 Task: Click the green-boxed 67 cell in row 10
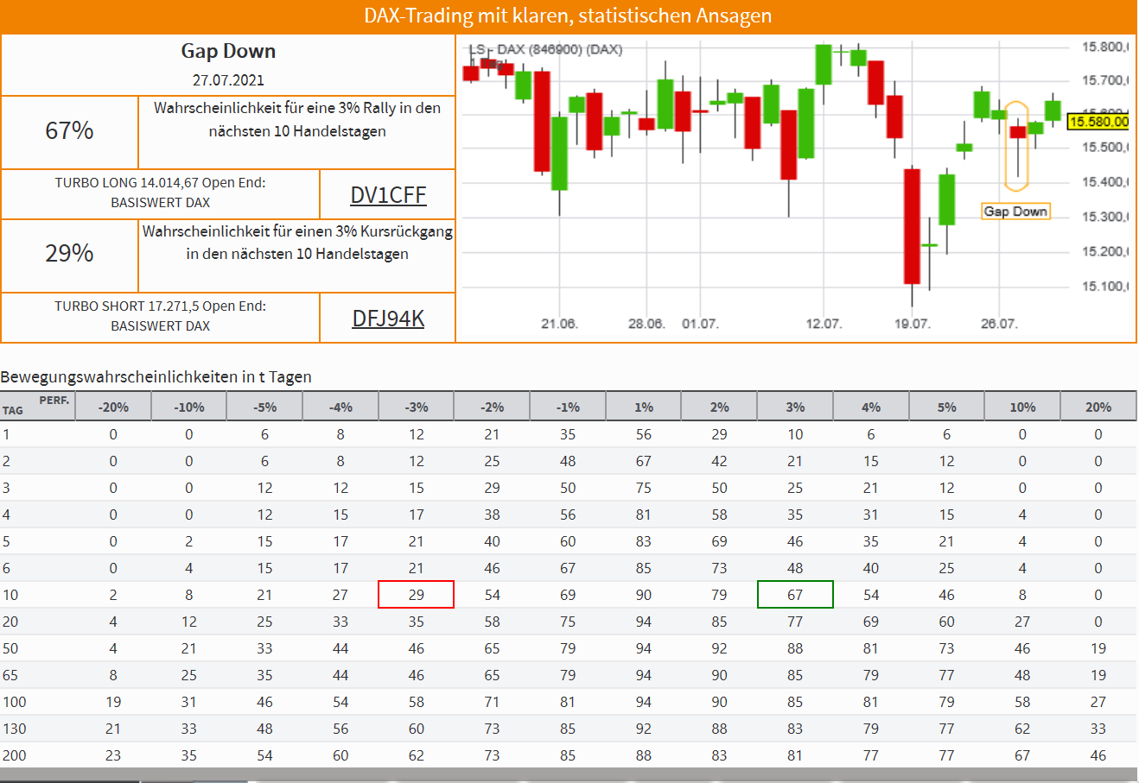795,595
